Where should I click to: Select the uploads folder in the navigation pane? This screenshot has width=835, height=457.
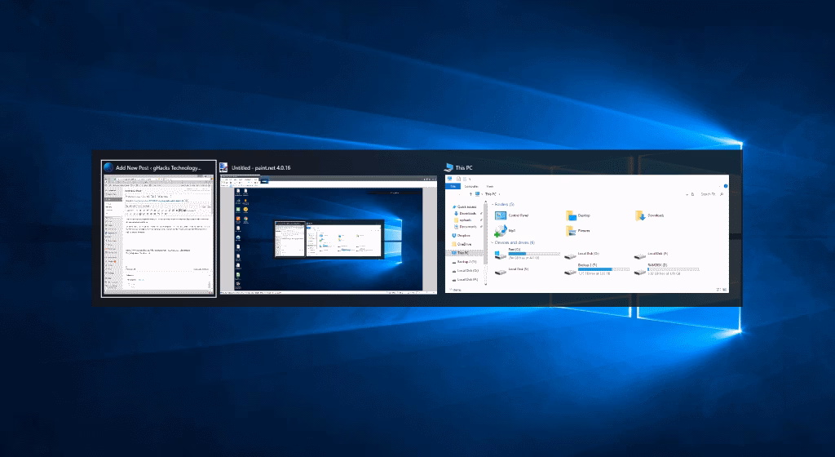463,220
